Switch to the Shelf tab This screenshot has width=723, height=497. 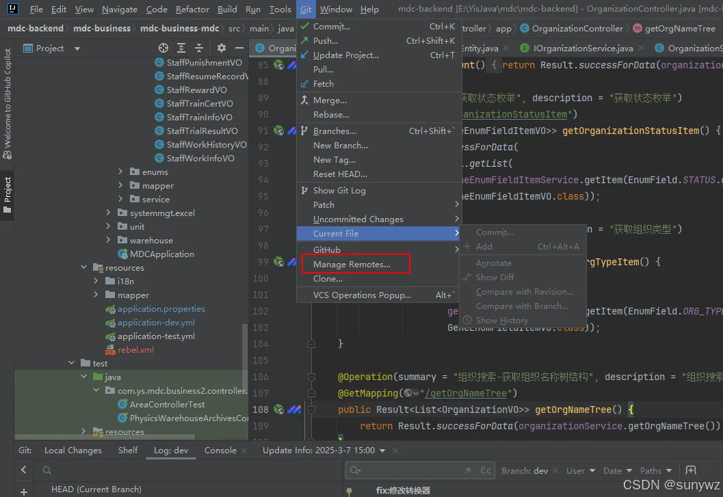(x=128, y=451)
